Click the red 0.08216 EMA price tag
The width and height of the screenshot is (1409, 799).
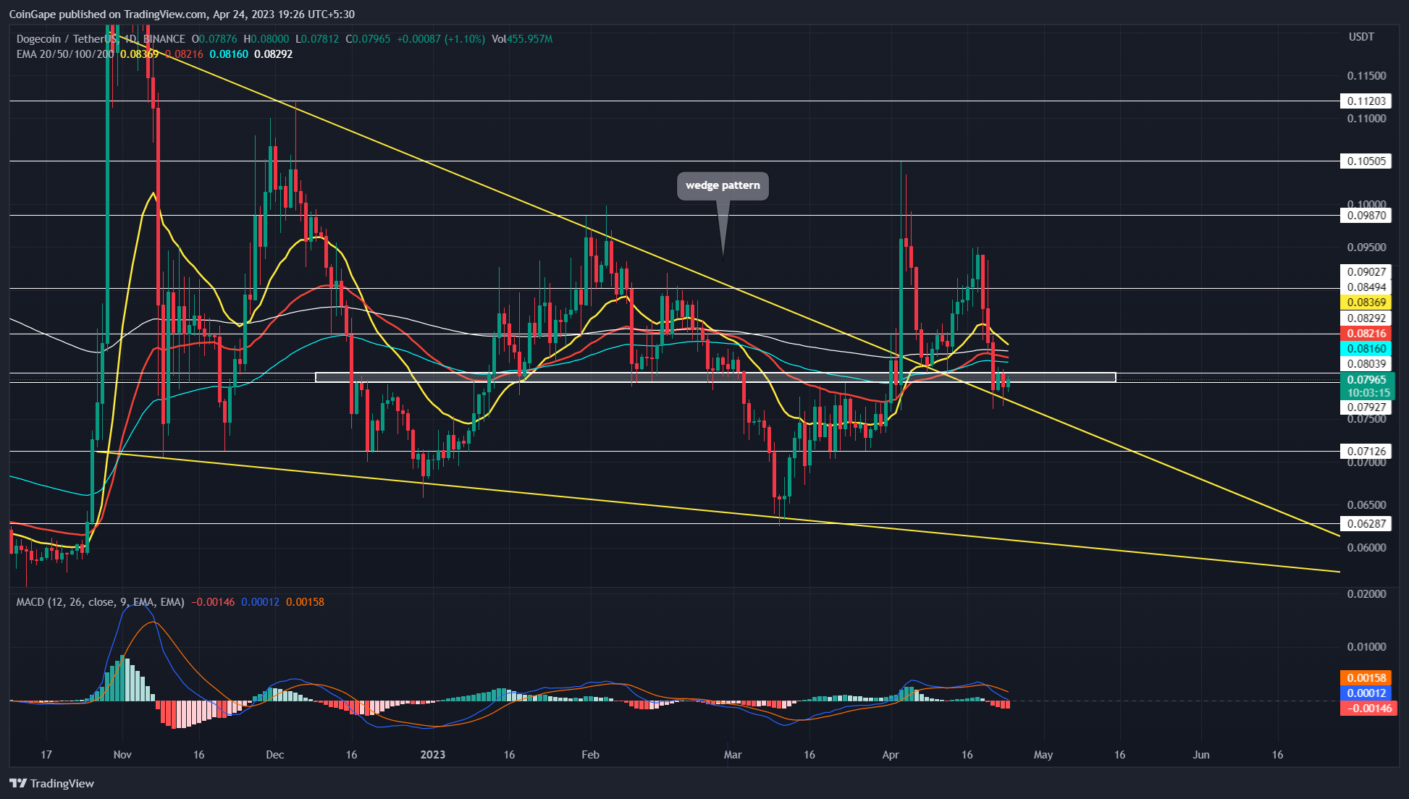coord(1366,334)
